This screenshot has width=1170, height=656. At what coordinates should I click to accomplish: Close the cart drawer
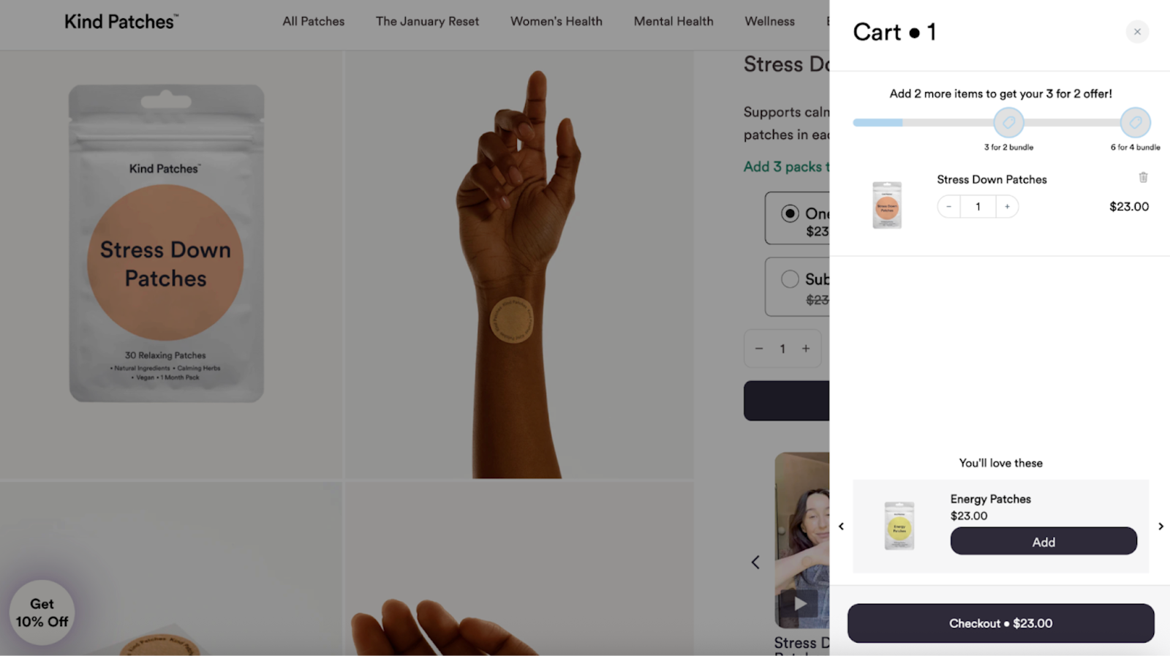point(1137,31)
